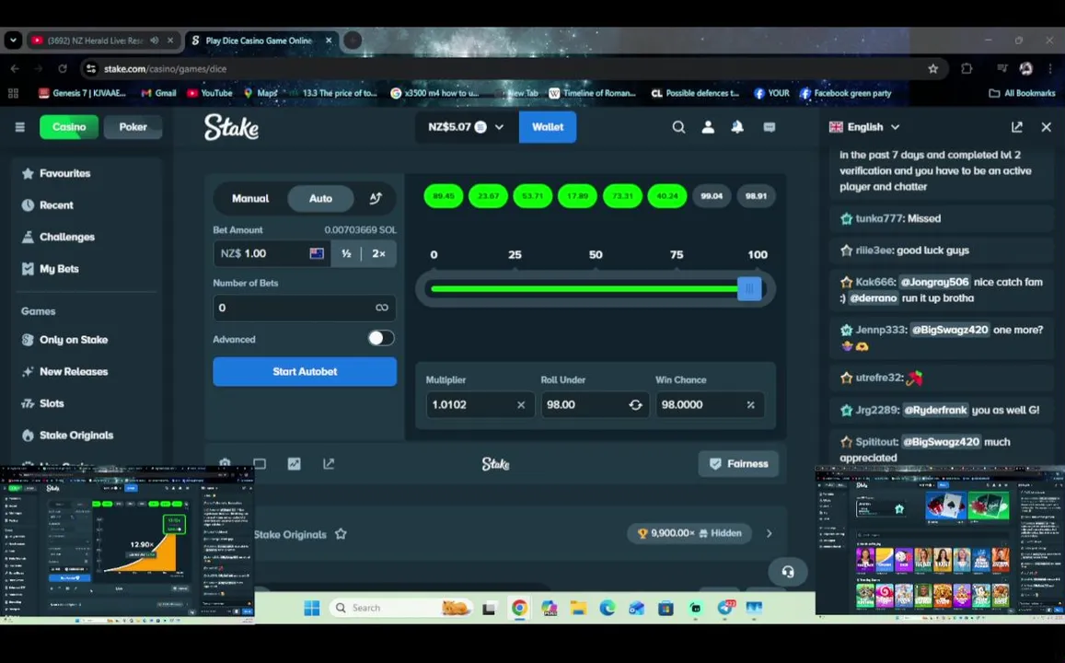Open the Fairness button
Viewport: 1065px width, 663px height.
738,464
